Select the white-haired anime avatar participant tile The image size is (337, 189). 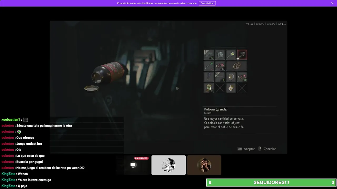coord(168,165)
